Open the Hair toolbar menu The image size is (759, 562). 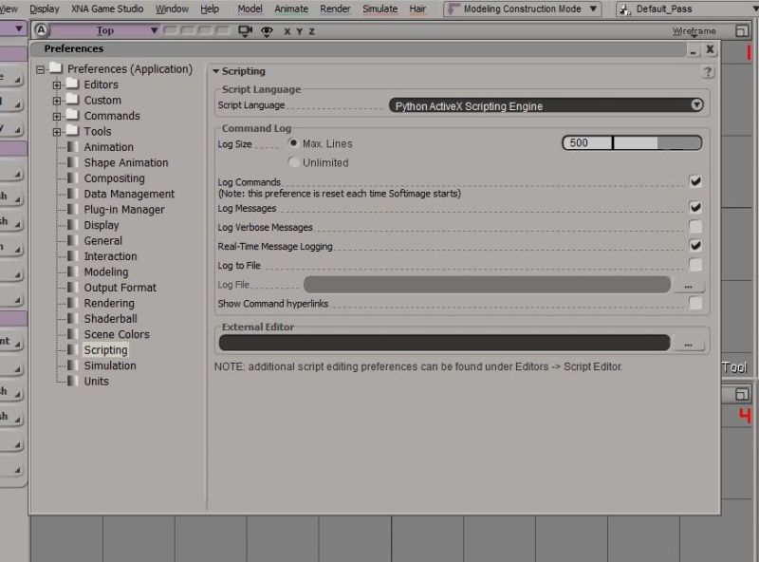(x=417, y=9)
